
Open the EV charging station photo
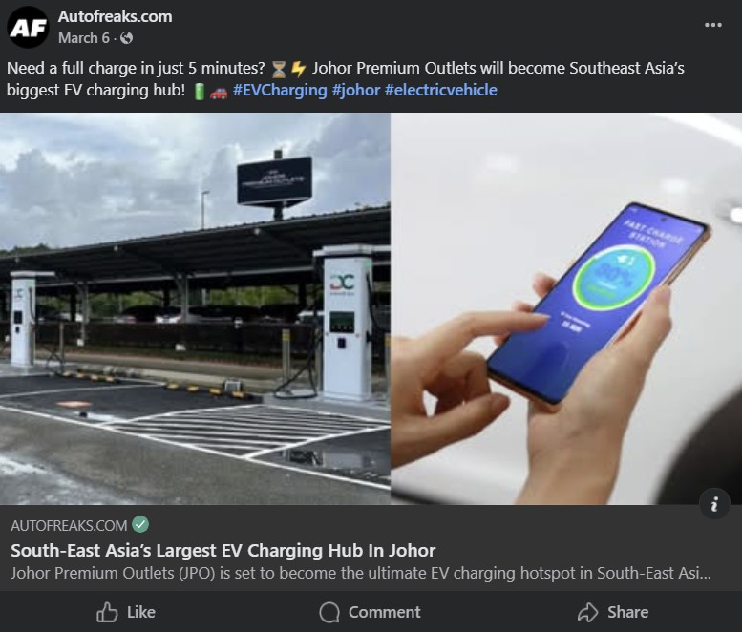pos(195,308)
